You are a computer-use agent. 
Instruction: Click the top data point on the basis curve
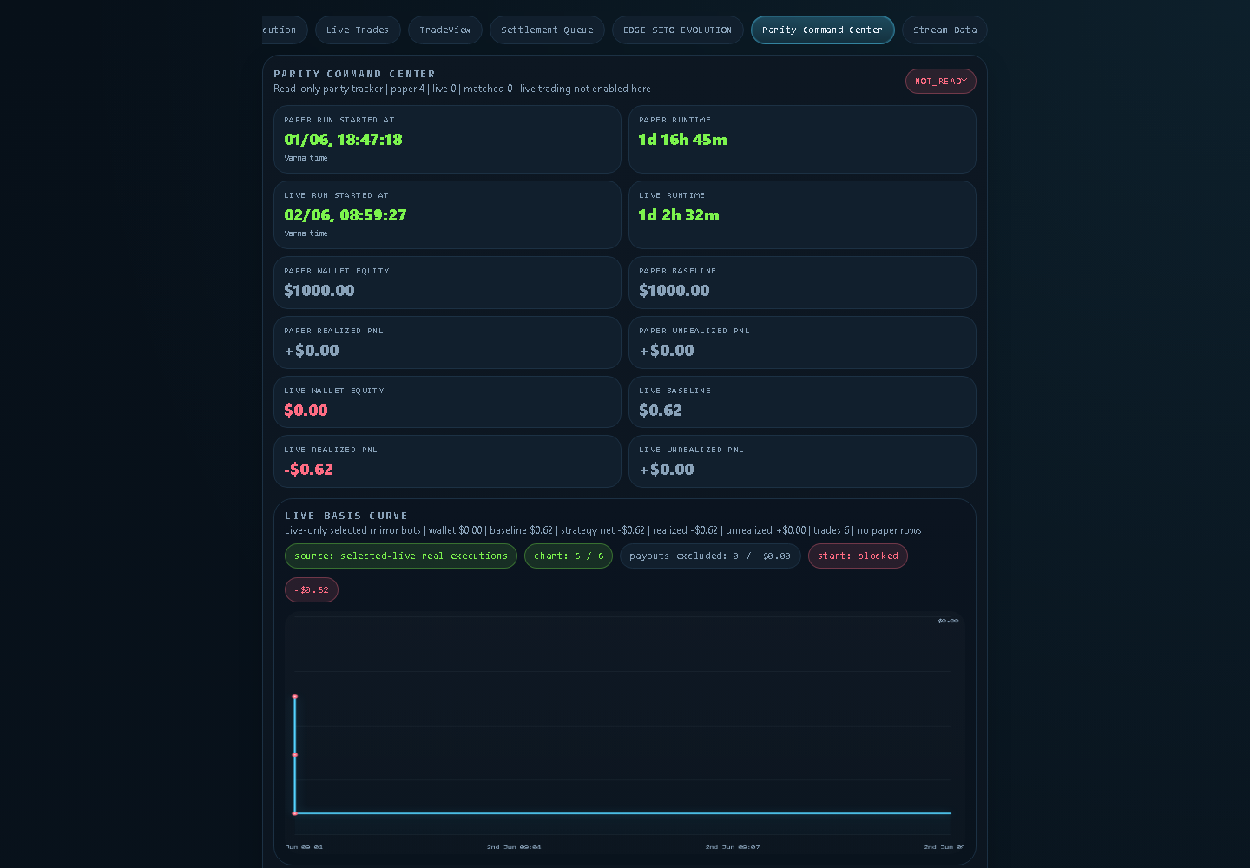(295, 697)
